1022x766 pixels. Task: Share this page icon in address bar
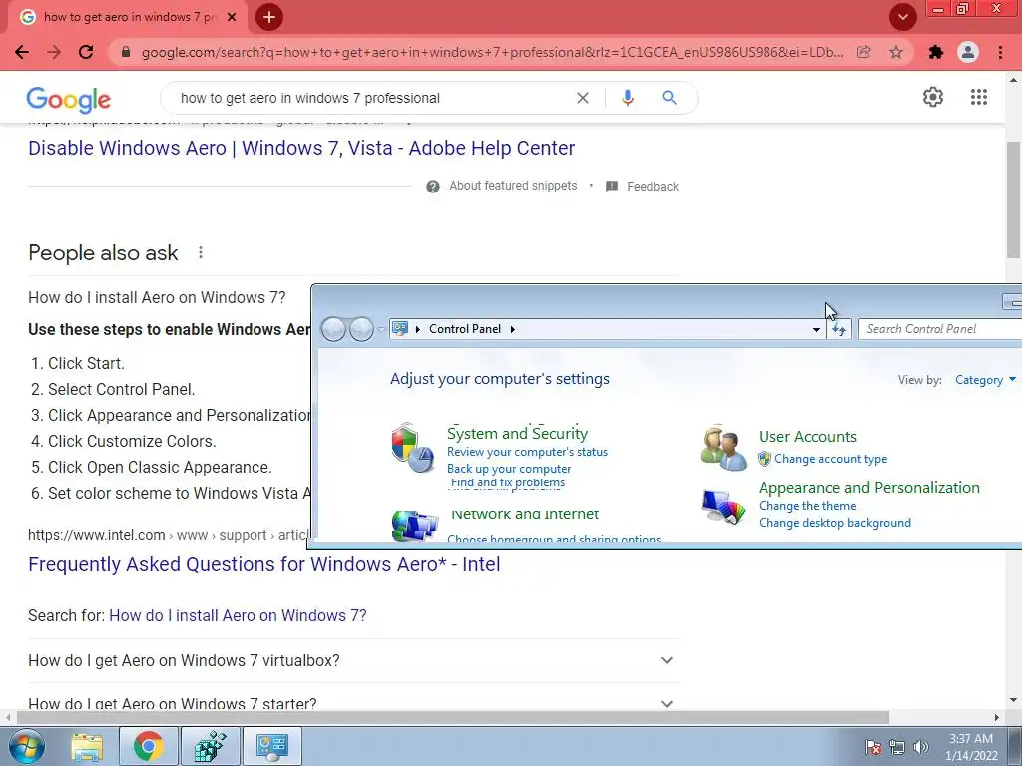pyautogui.click(x=864, y=52)
